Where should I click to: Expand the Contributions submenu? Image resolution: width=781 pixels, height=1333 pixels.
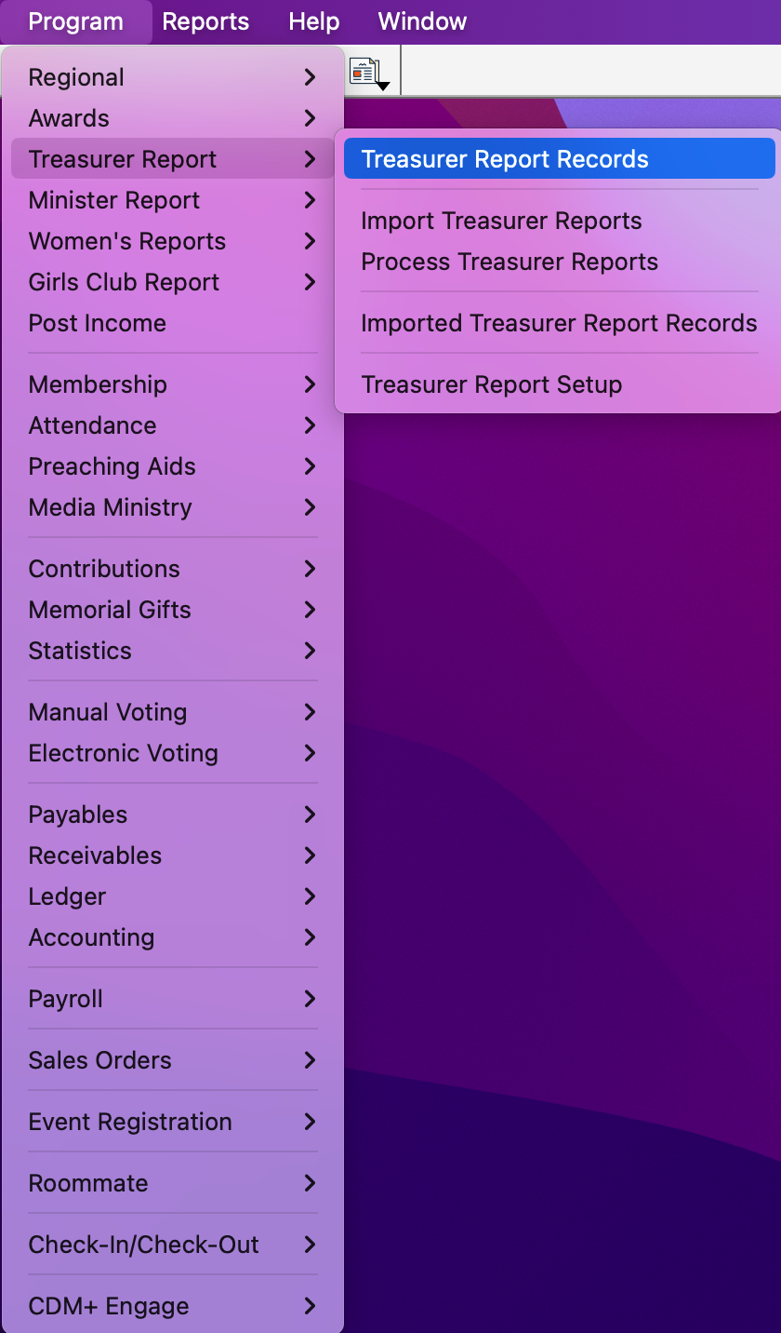pyautogui.click(x=167, y=569)
